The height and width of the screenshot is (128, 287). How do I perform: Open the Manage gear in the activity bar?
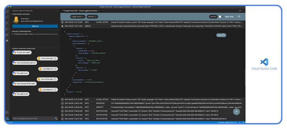(7, 118)
